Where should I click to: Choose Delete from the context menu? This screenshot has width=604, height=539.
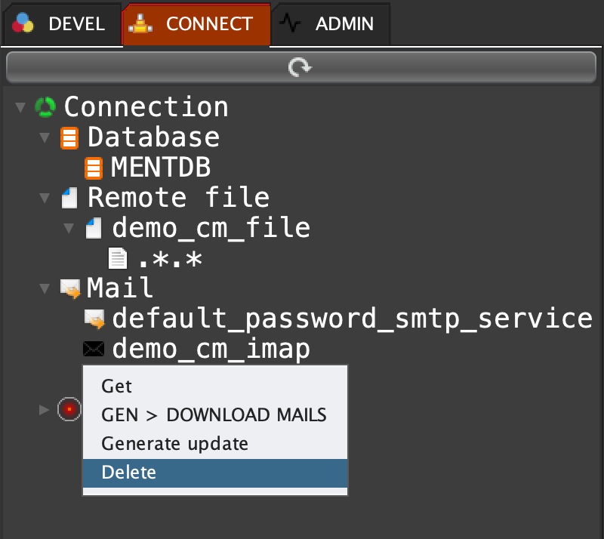[x=129, y=473]
